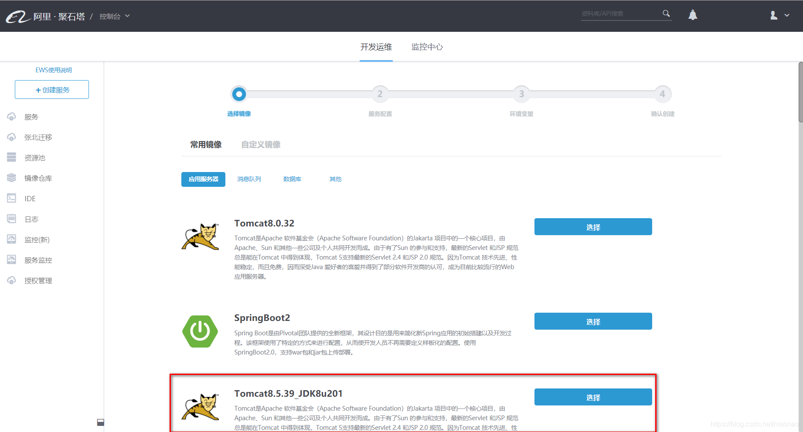Click step 3 环境变量 circle
Viewport: 803px width, 432px height.
click(521, 94)
